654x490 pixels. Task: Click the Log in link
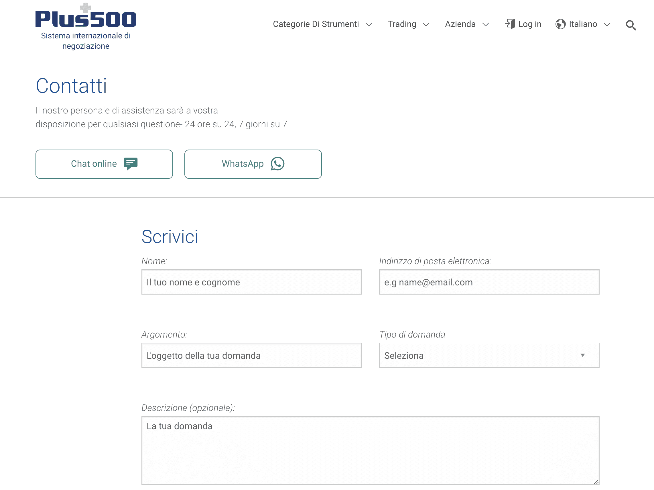pos(529,24)
